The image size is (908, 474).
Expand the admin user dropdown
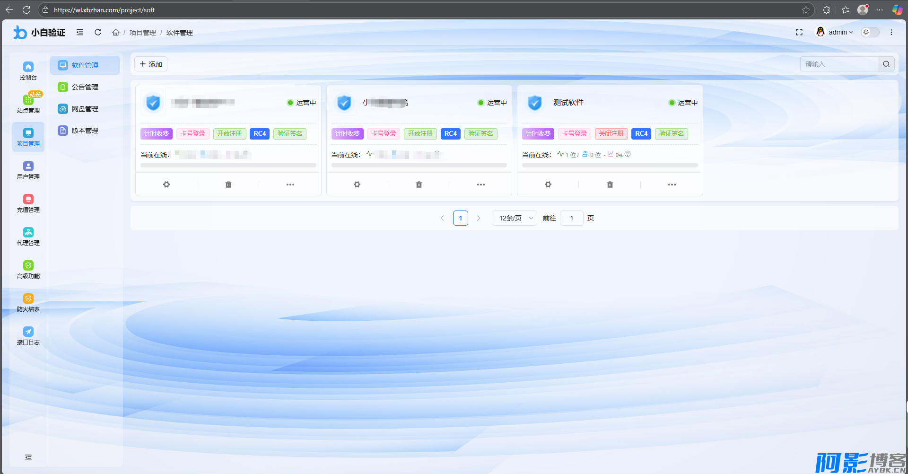836,32
